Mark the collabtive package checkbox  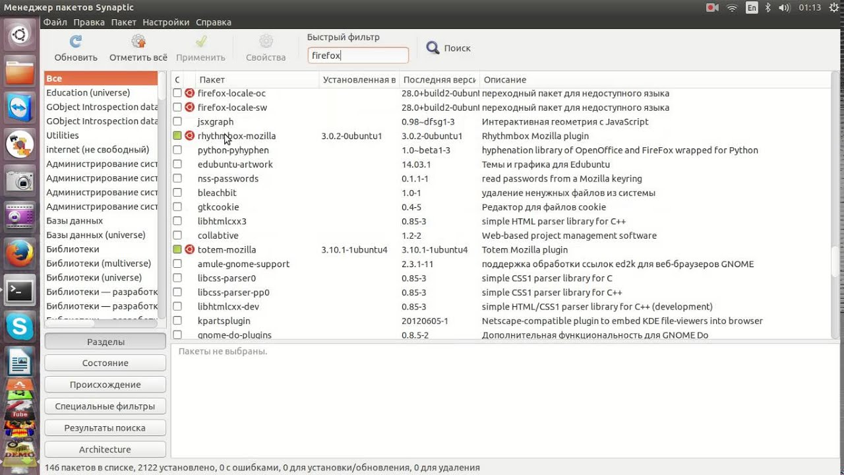[177, 236]
